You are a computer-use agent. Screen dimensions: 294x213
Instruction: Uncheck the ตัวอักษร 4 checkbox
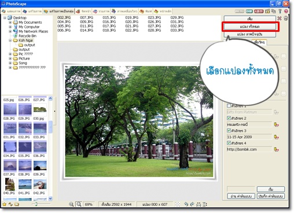(229, 143)
